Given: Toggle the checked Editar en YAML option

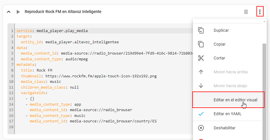Looking at the screenshot, I should (x=227, y=114).
